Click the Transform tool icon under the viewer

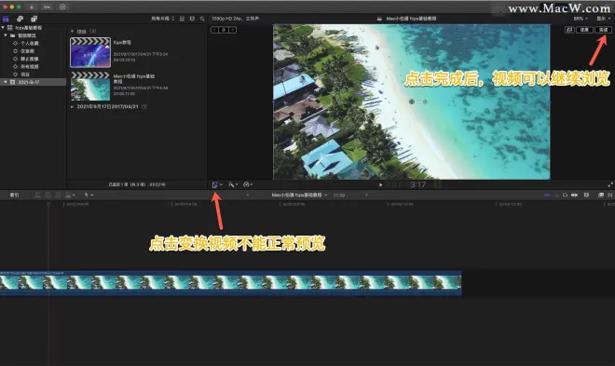pyautogui.click(x=215, y=184)
